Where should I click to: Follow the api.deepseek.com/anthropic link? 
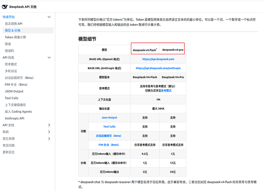[x=158, y=68]
